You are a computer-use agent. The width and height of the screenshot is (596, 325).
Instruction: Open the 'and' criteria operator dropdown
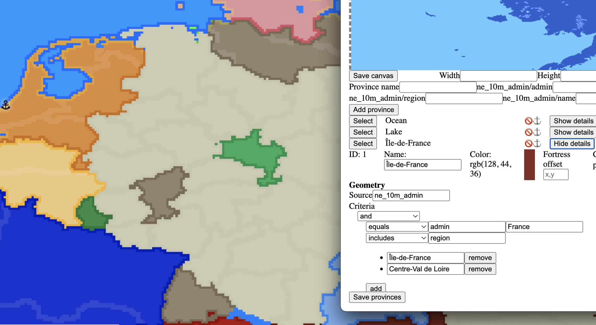point(389,216)
